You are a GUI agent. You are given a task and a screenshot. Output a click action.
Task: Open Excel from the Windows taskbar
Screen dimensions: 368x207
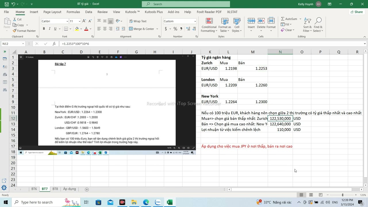pos(170,202)
